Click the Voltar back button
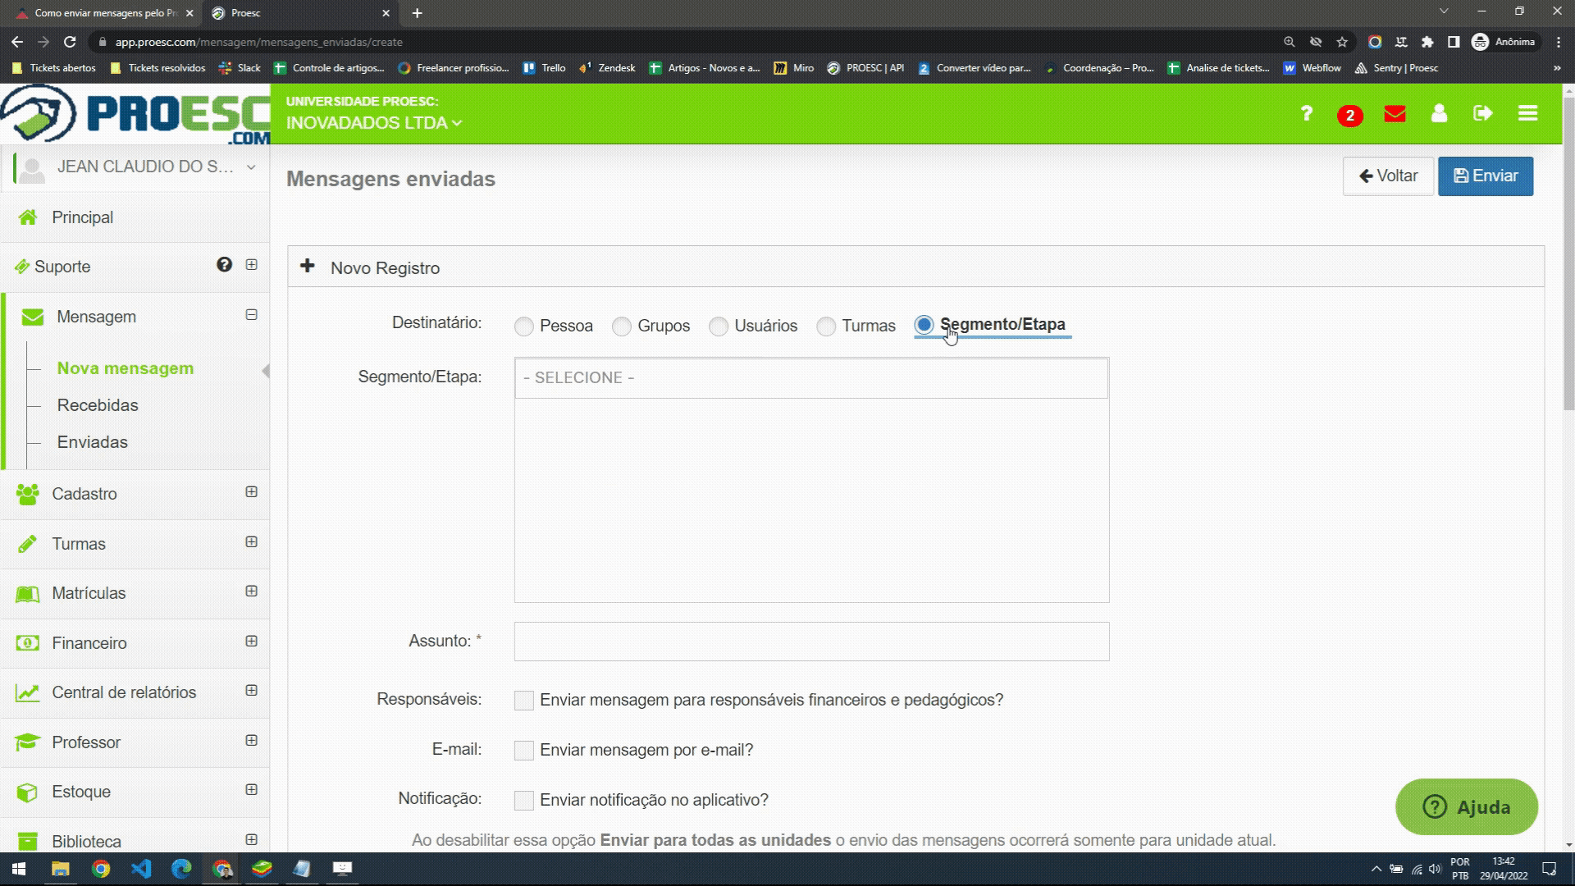This screenshot has width=1575, height=886. [1388, 176]
